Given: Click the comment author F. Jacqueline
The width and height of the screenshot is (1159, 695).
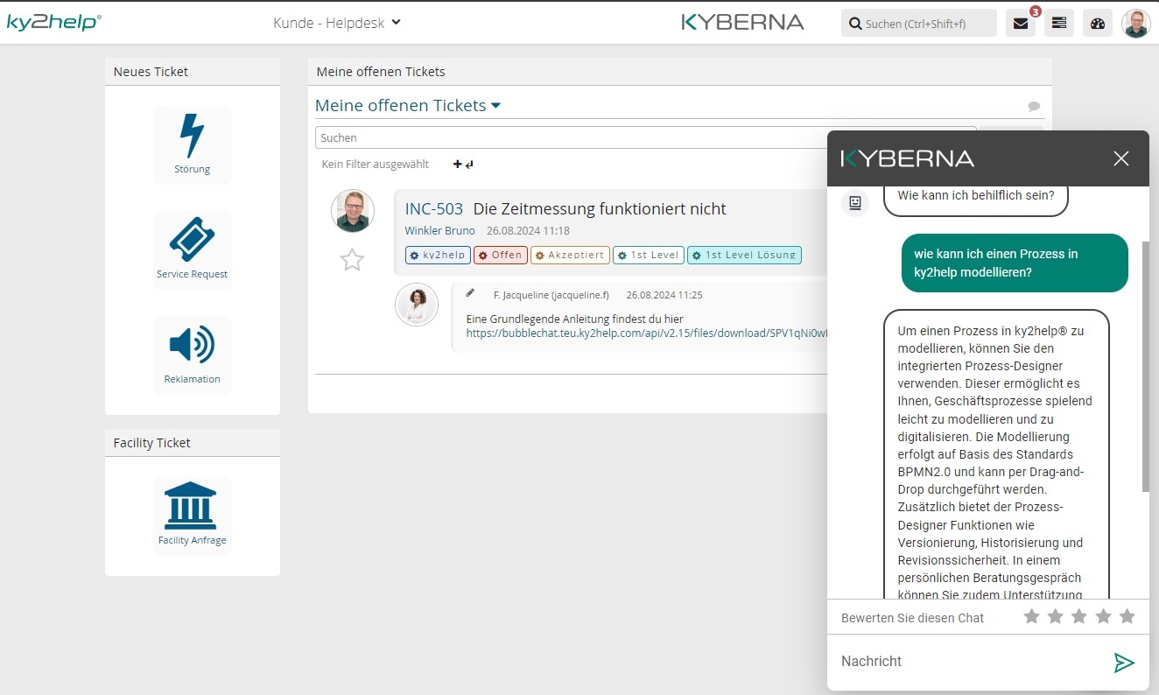Looking at the screenshot, I should click(x=551, y=295).
